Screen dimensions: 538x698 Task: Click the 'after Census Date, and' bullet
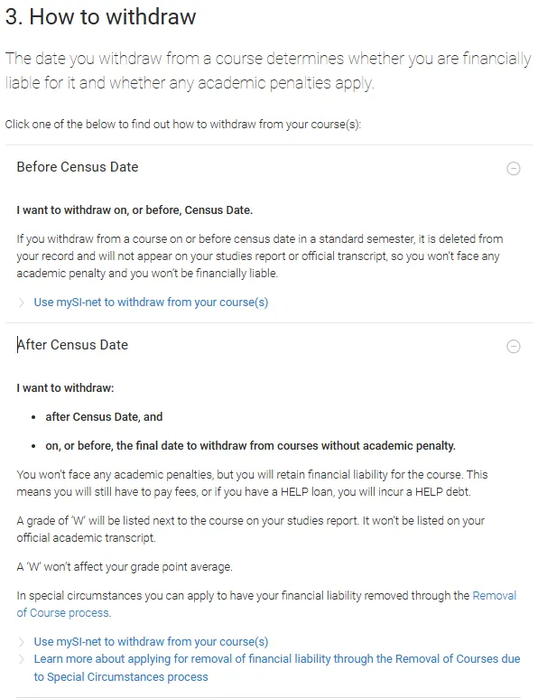[104, 416]
